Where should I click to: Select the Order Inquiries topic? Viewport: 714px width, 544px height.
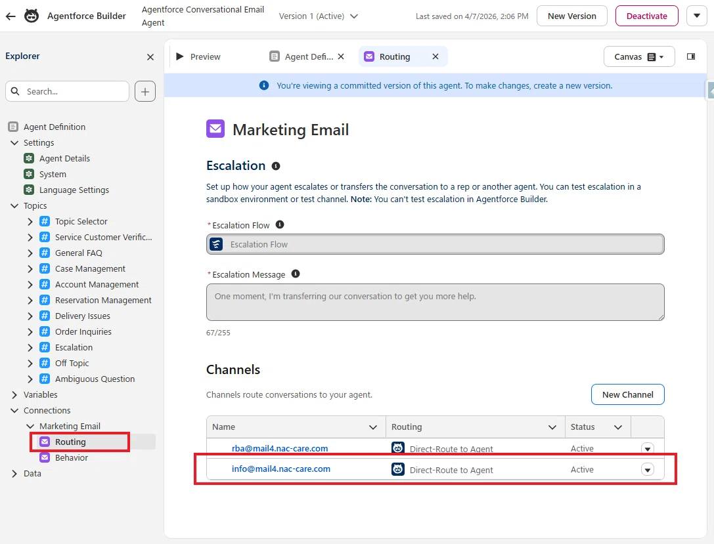coord(83,331)
